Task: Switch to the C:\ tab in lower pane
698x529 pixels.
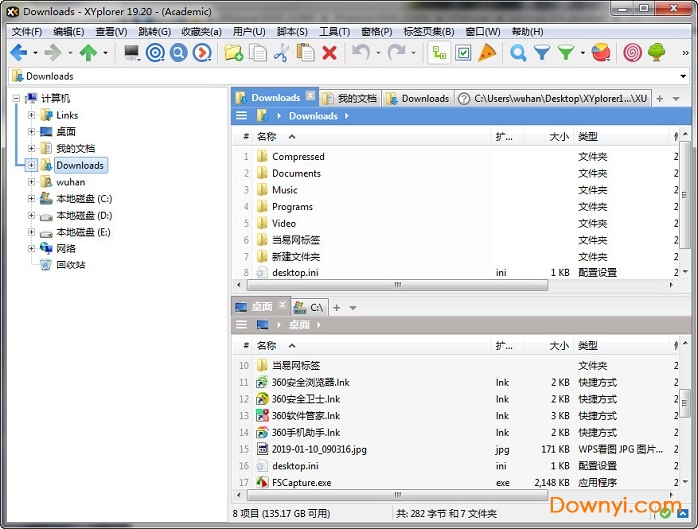Action: click(310, 308)
